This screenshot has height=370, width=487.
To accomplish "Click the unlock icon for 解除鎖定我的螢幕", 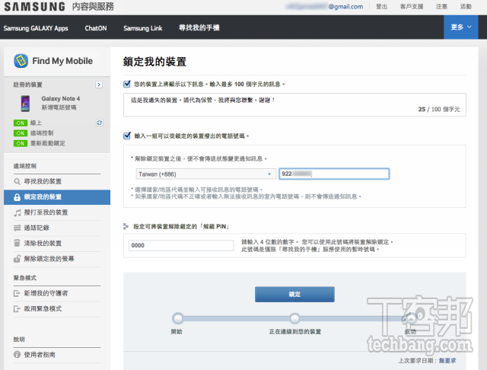I will [x=17, y=259].
